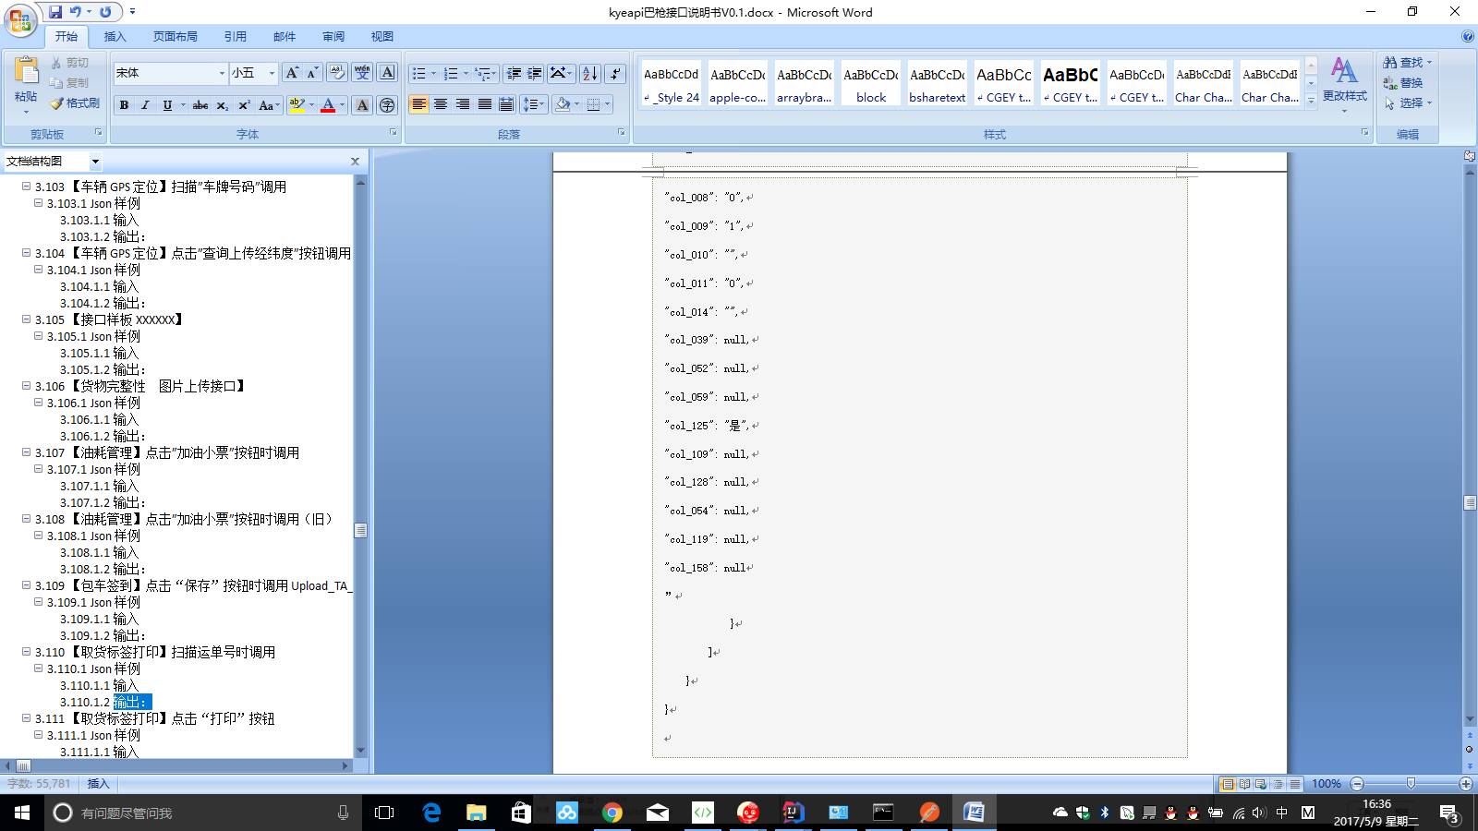
Task: Open the 页面布局 ribbon tab
Action: click(176, 37)
